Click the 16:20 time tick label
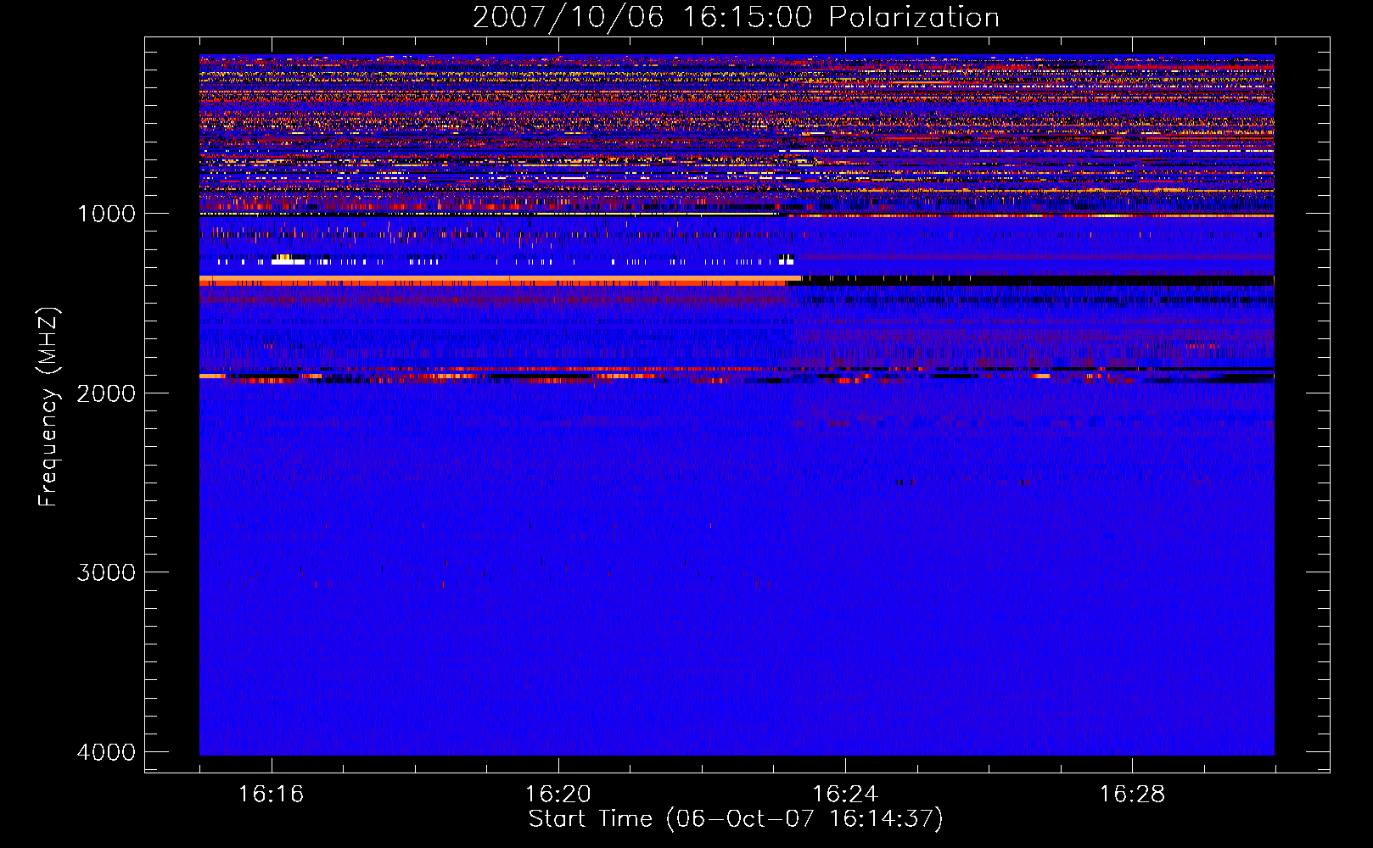Screen dimensions: 1373x848 (558, 794)
